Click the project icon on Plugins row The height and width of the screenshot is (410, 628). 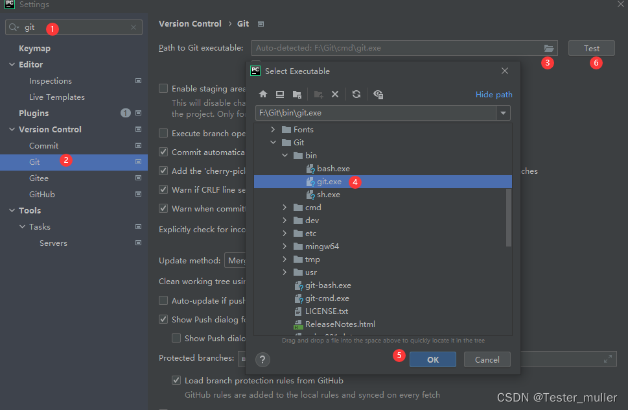tap(138, 113)
